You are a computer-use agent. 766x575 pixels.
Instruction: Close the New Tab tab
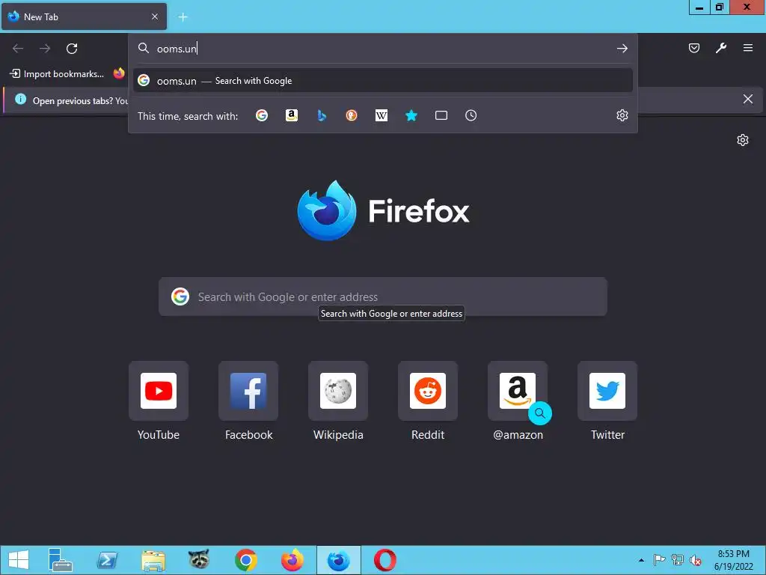coord(154,16)
